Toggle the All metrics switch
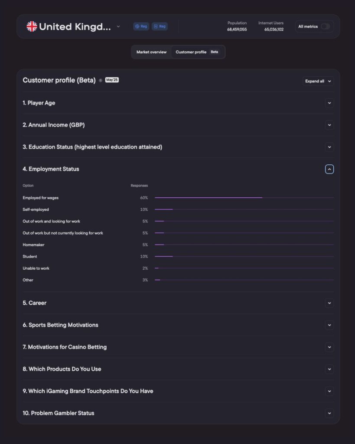 [x=325, y=26]
